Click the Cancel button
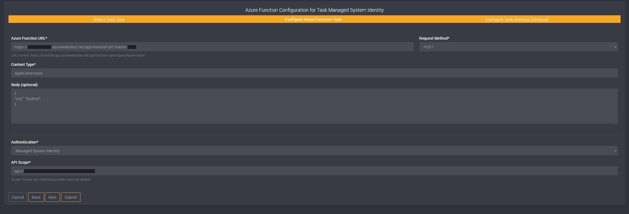The width and height of the screenshot is (629, 214). (18, 197)
